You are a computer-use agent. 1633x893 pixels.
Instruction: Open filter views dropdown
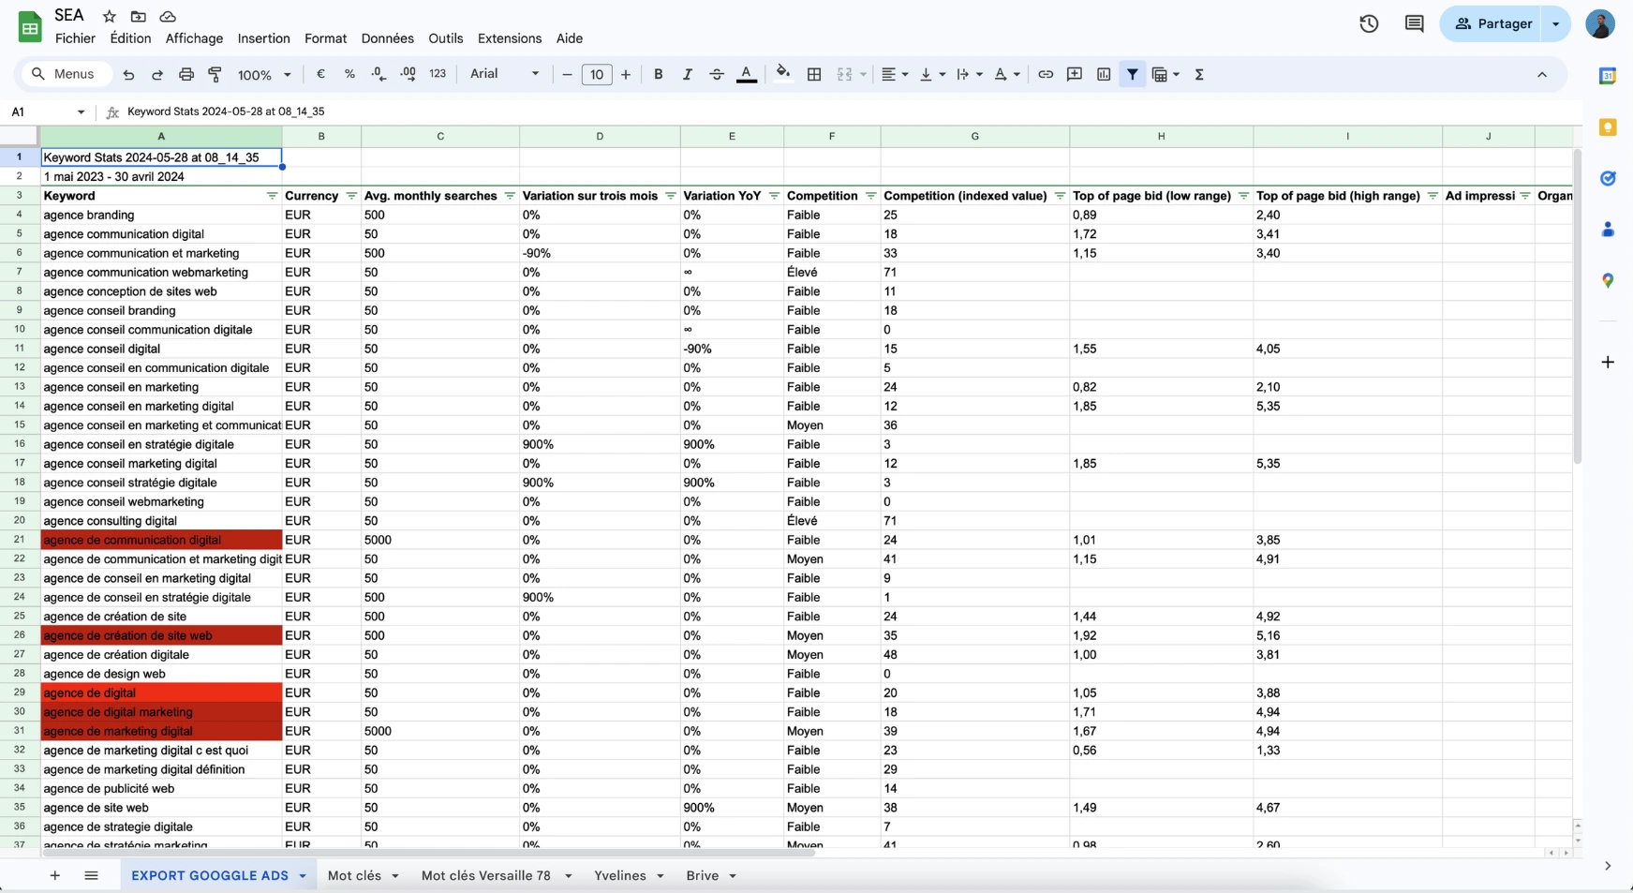(1165, 74)
